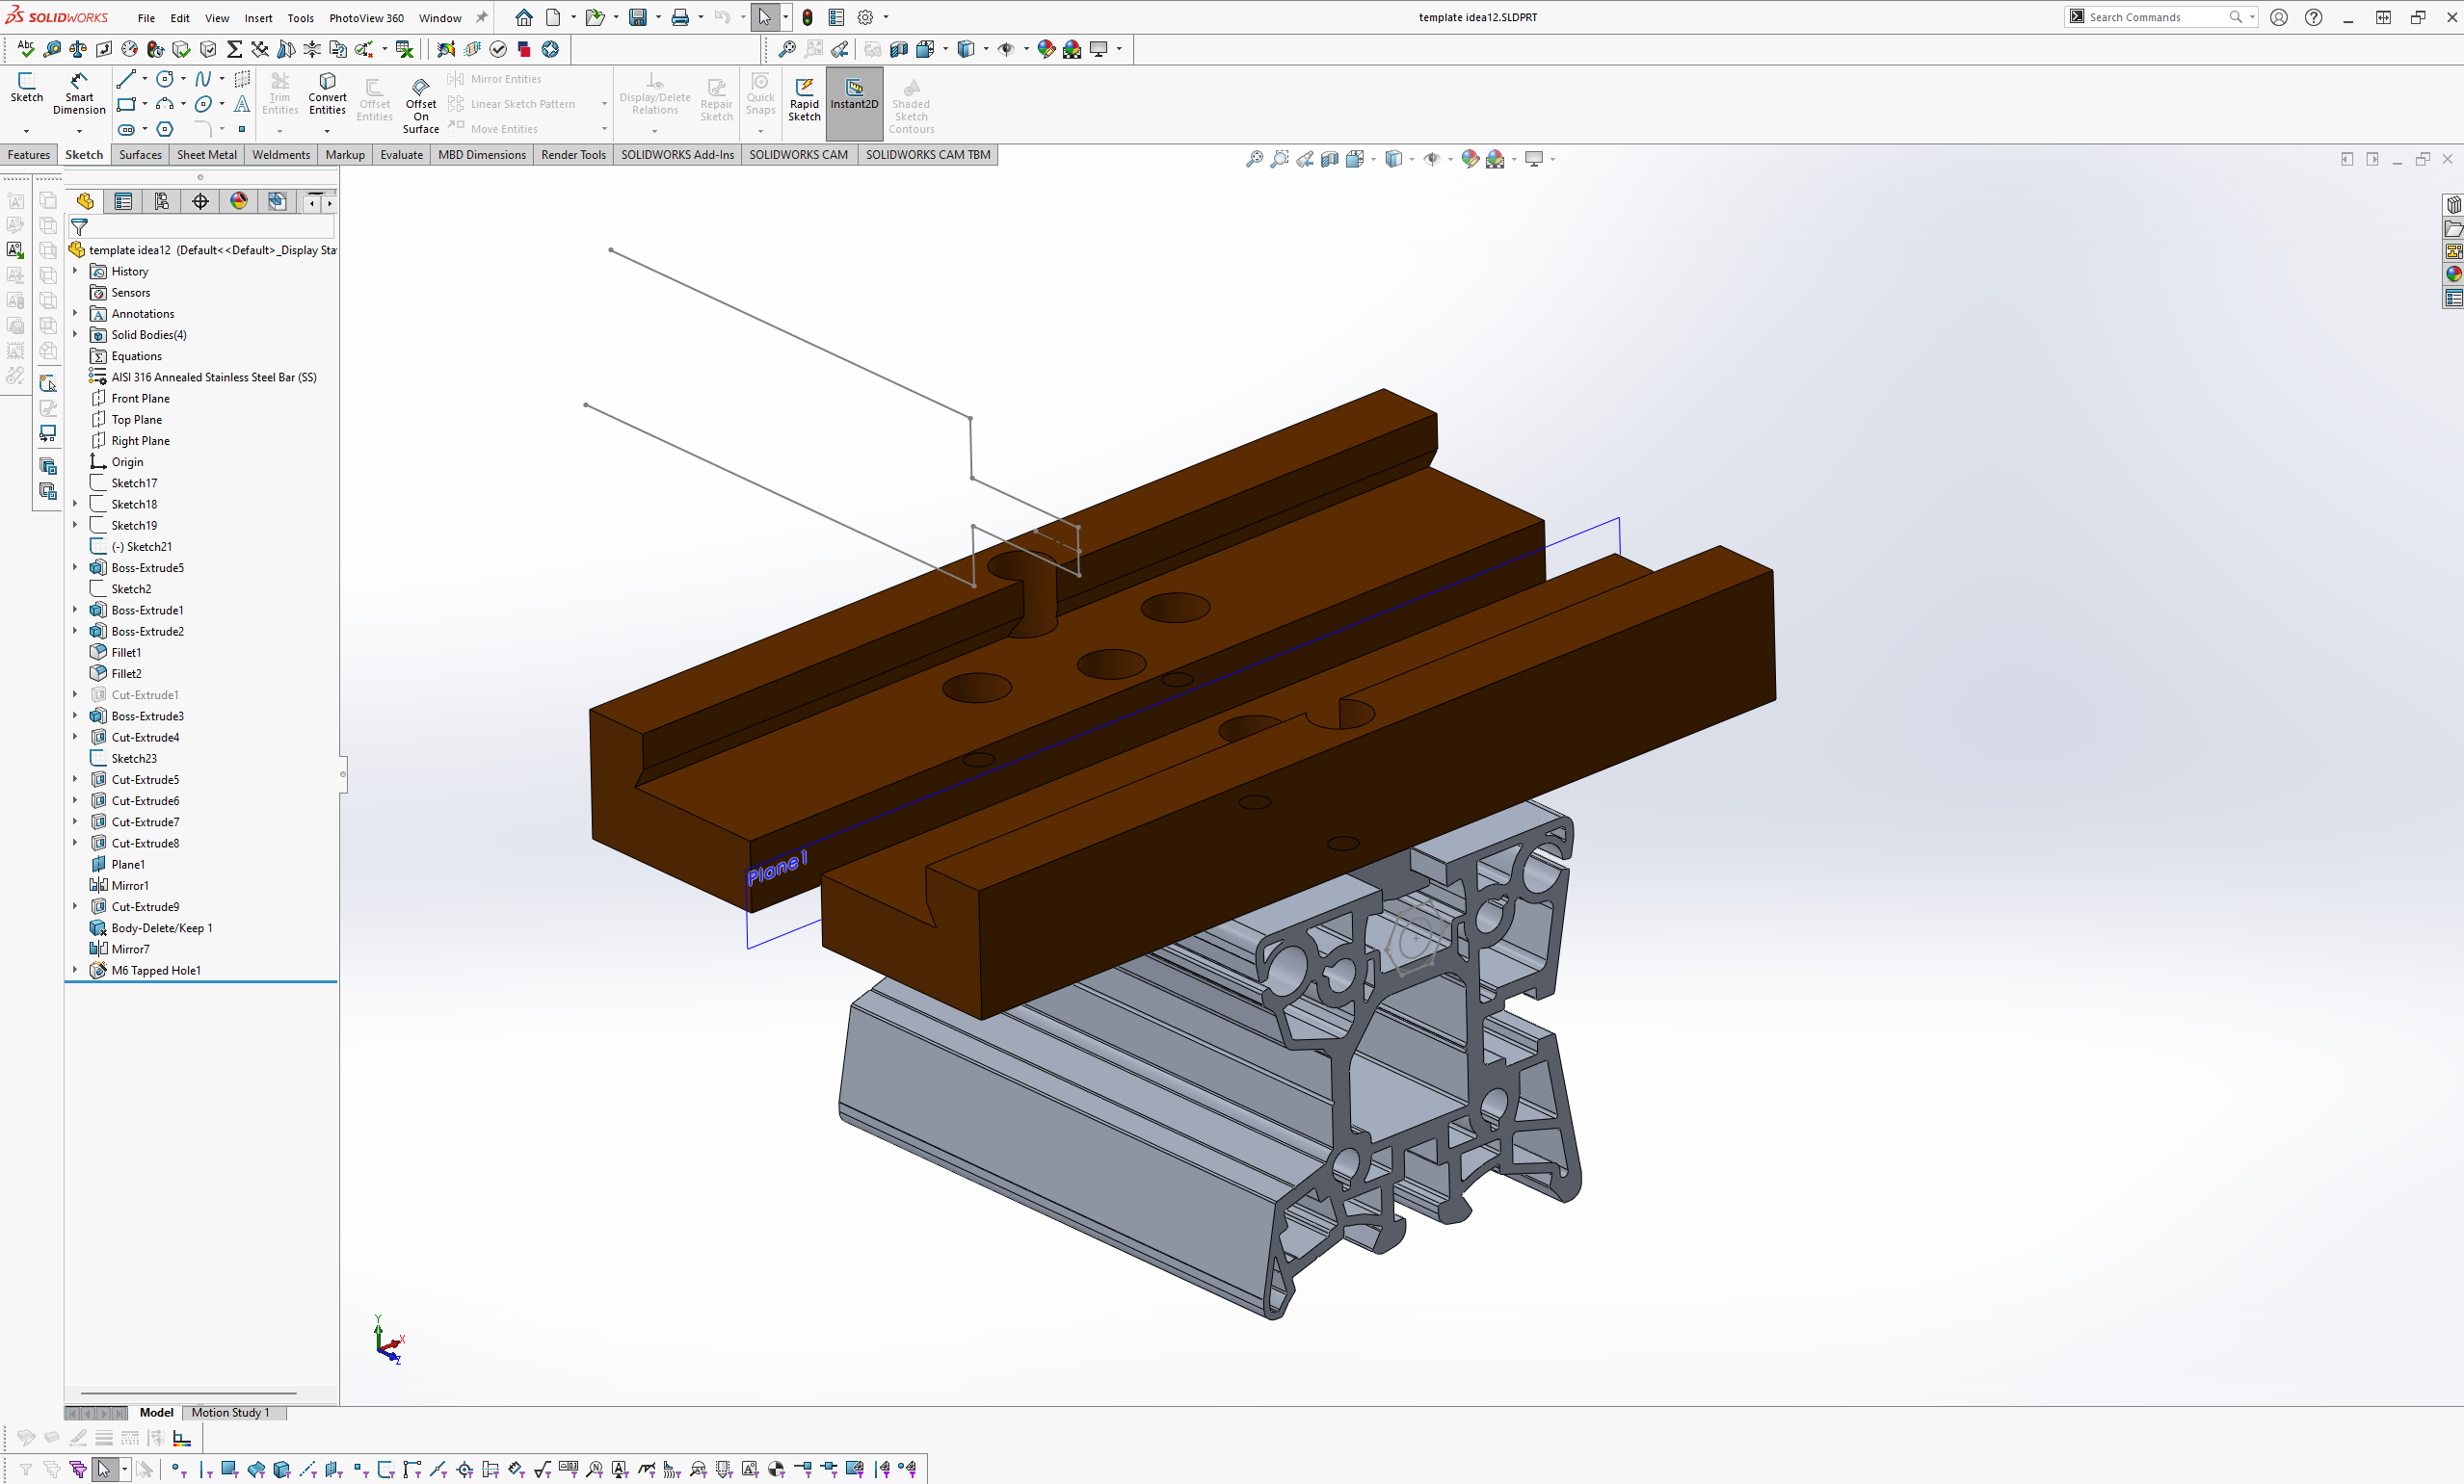Open the DisplayManager tab

[239, 202]
